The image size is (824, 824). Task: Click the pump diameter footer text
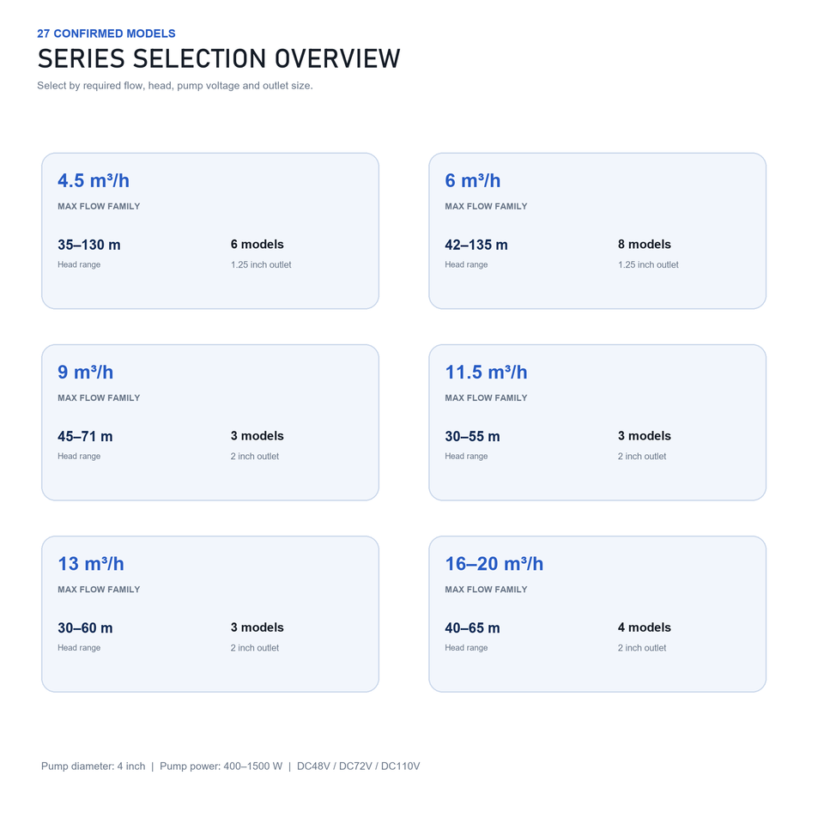pos(93,766)
